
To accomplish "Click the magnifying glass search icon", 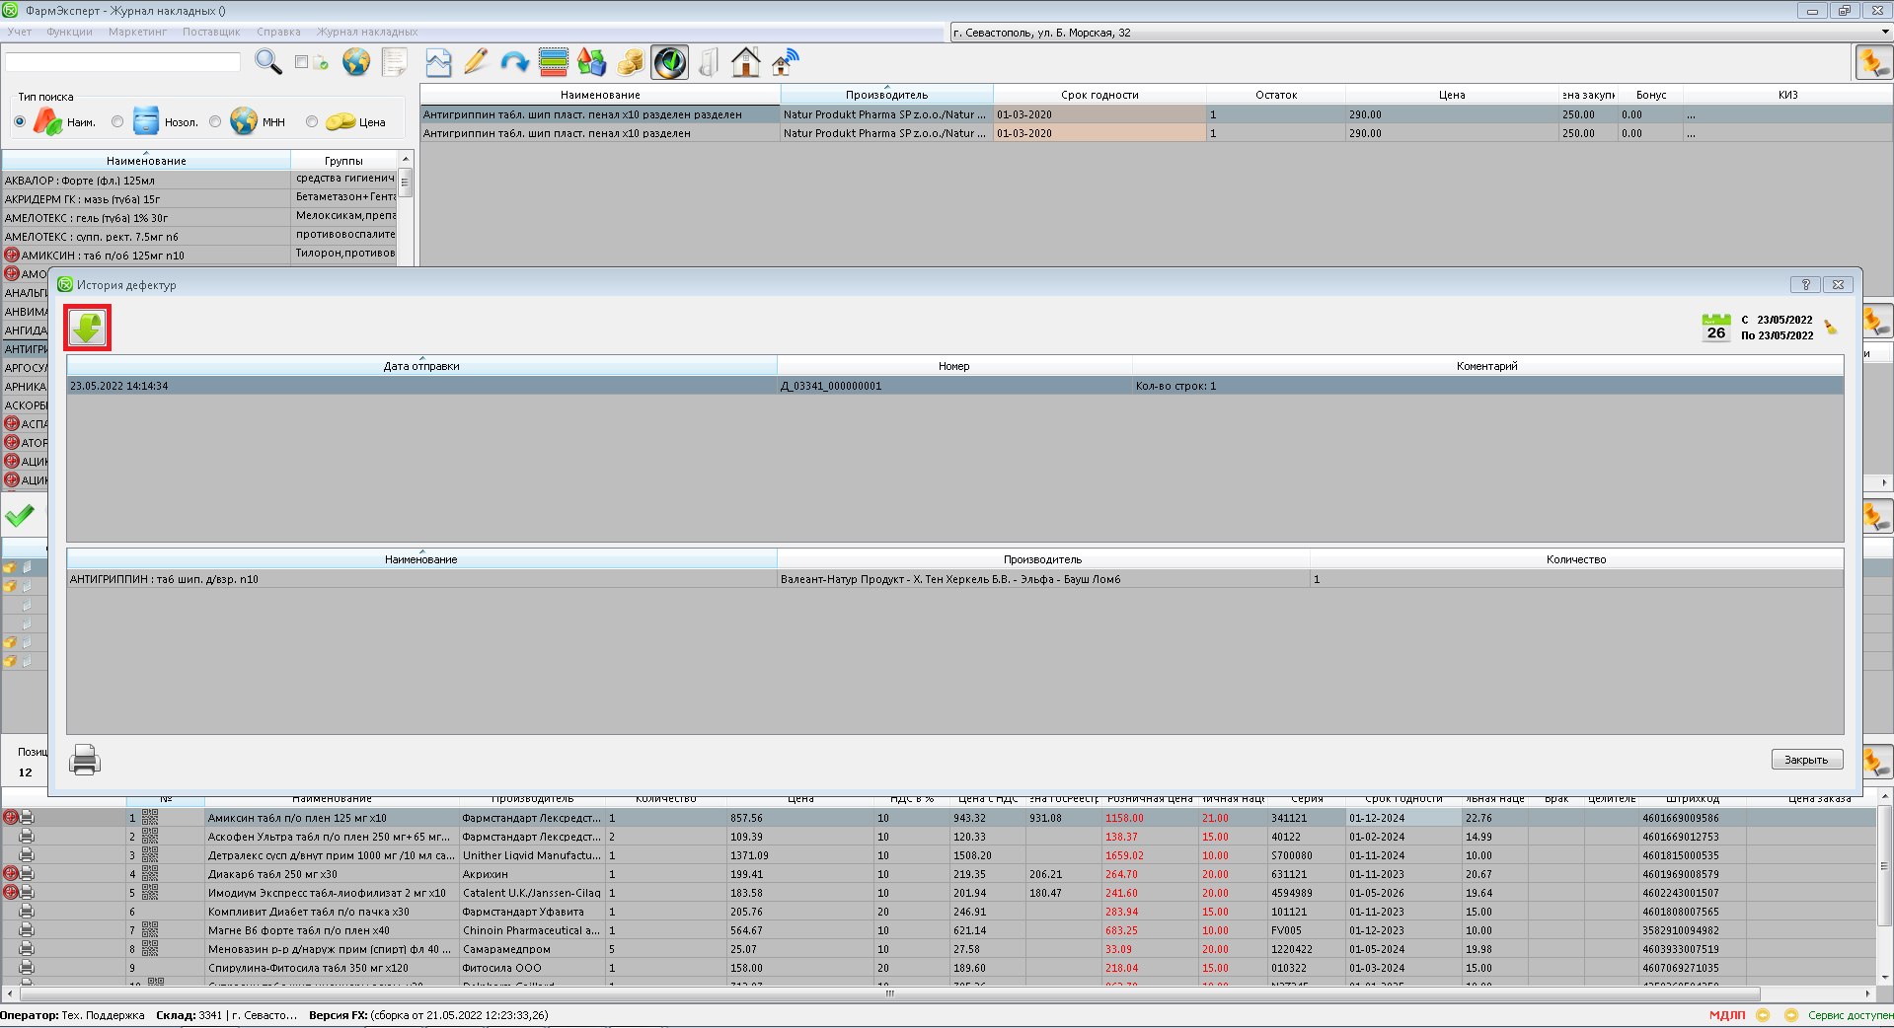I will pyautogui.click(x=267, y=62).
